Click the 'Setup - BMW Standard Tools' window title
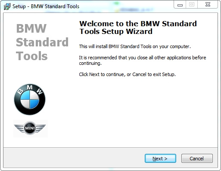The width and height of the screenshot is (221, 171). pyautogui.click(x=46, y=6)
